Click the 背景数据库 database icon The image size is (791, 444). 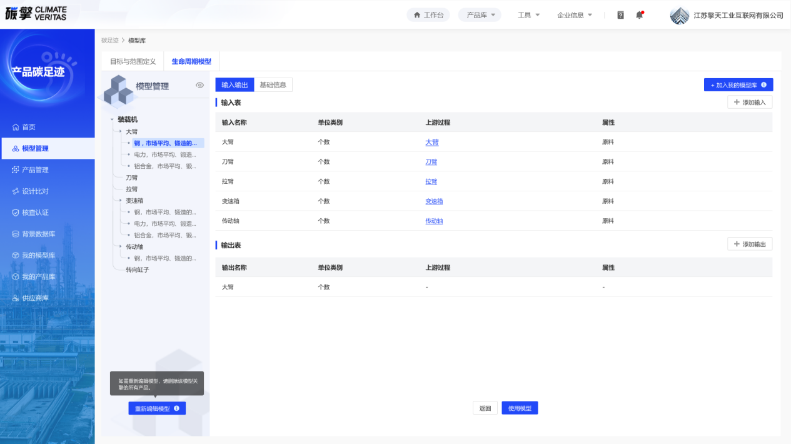pos(16,234)
